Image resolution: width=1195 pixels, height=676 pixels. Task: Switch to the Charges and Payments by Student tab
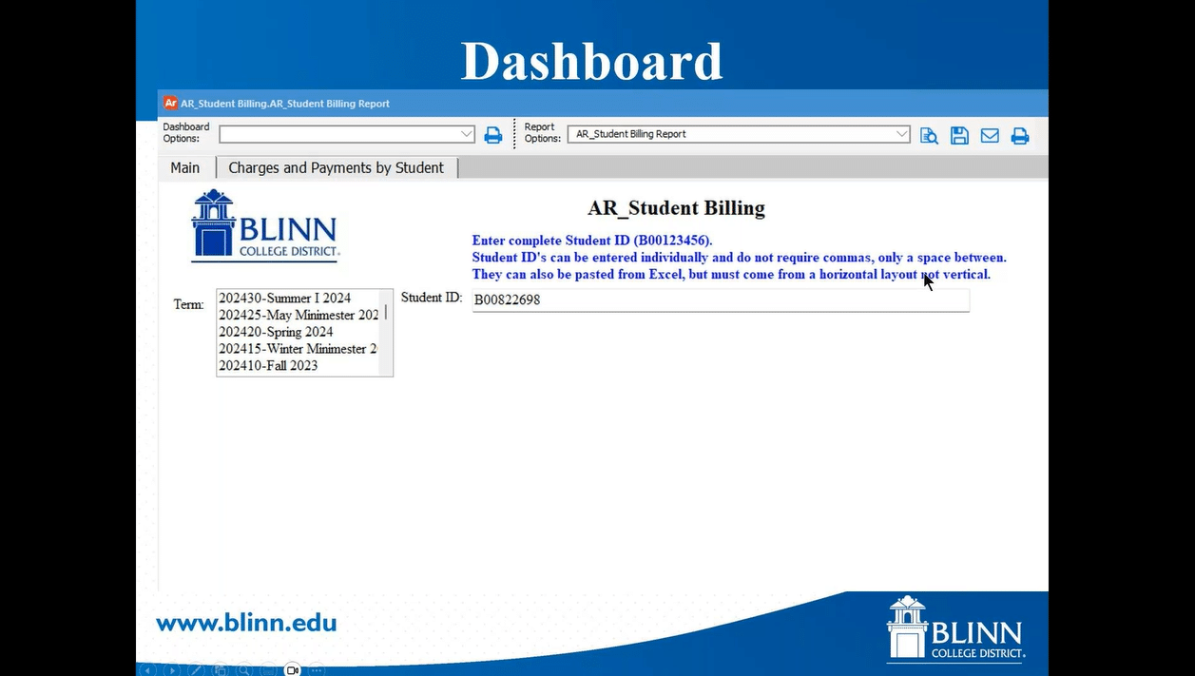(x=336, y=167)
